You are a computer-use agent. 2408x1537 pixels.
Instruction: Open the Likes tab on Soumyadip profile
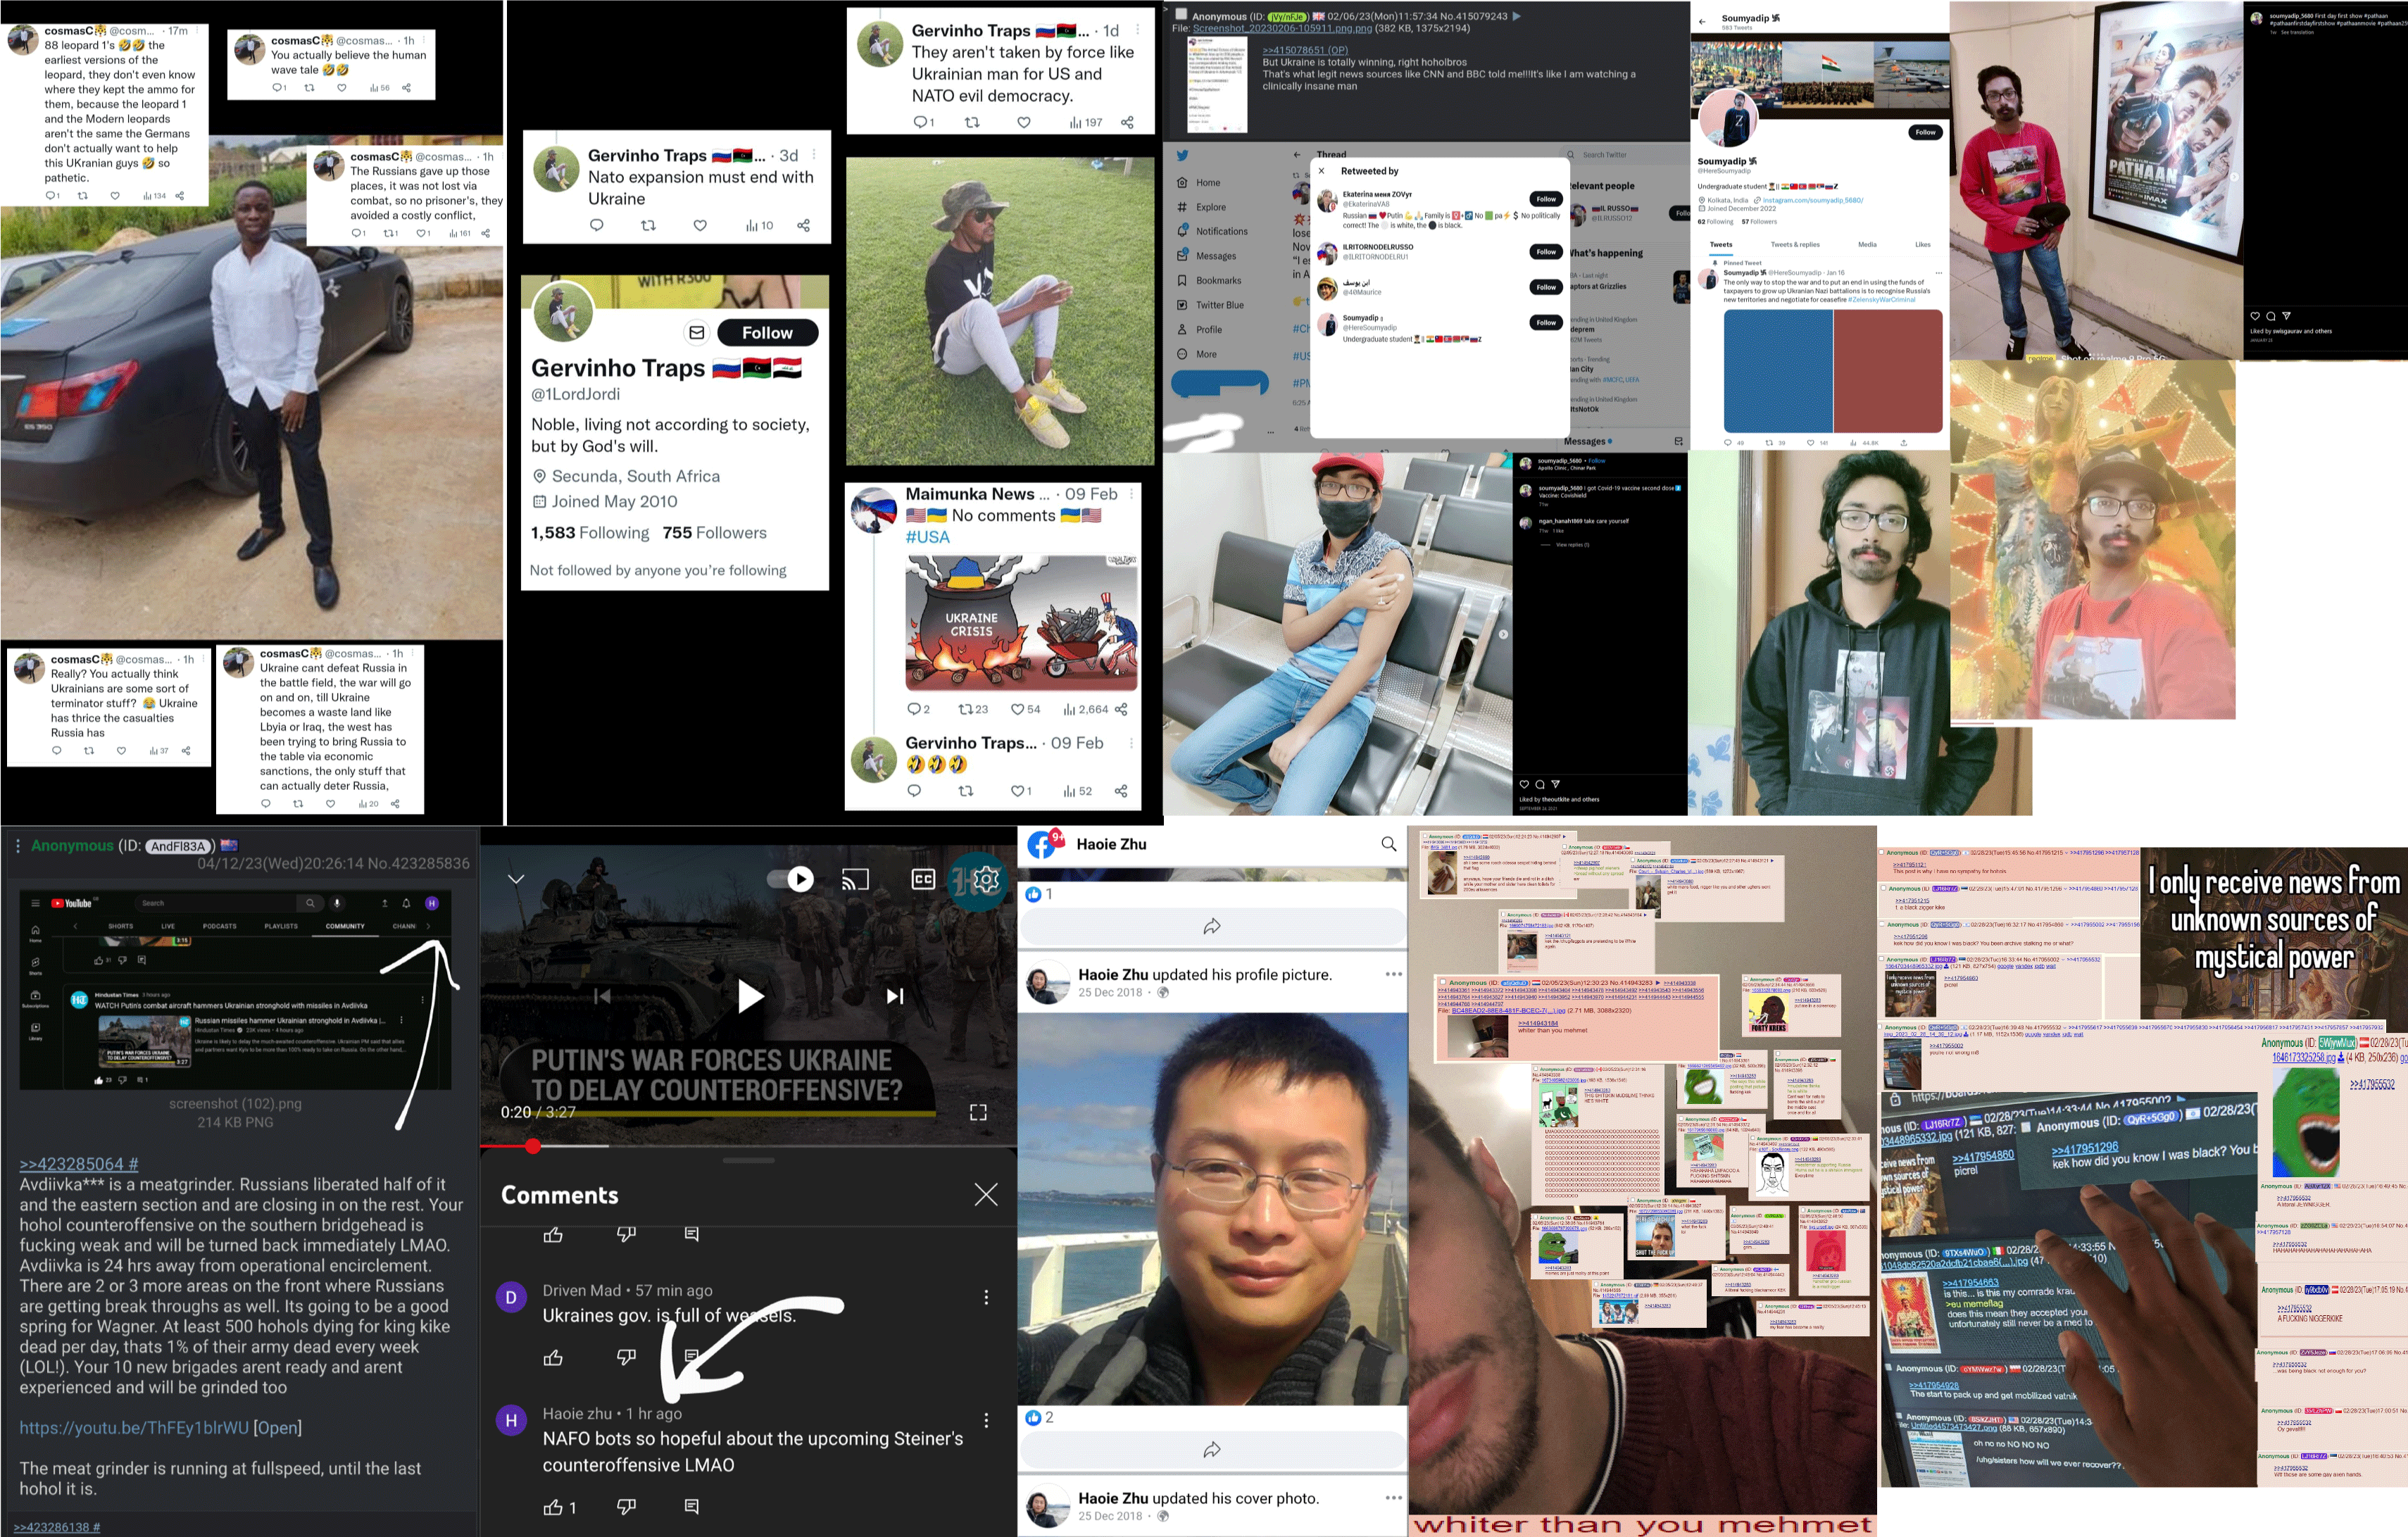[x=1922, y=245]
